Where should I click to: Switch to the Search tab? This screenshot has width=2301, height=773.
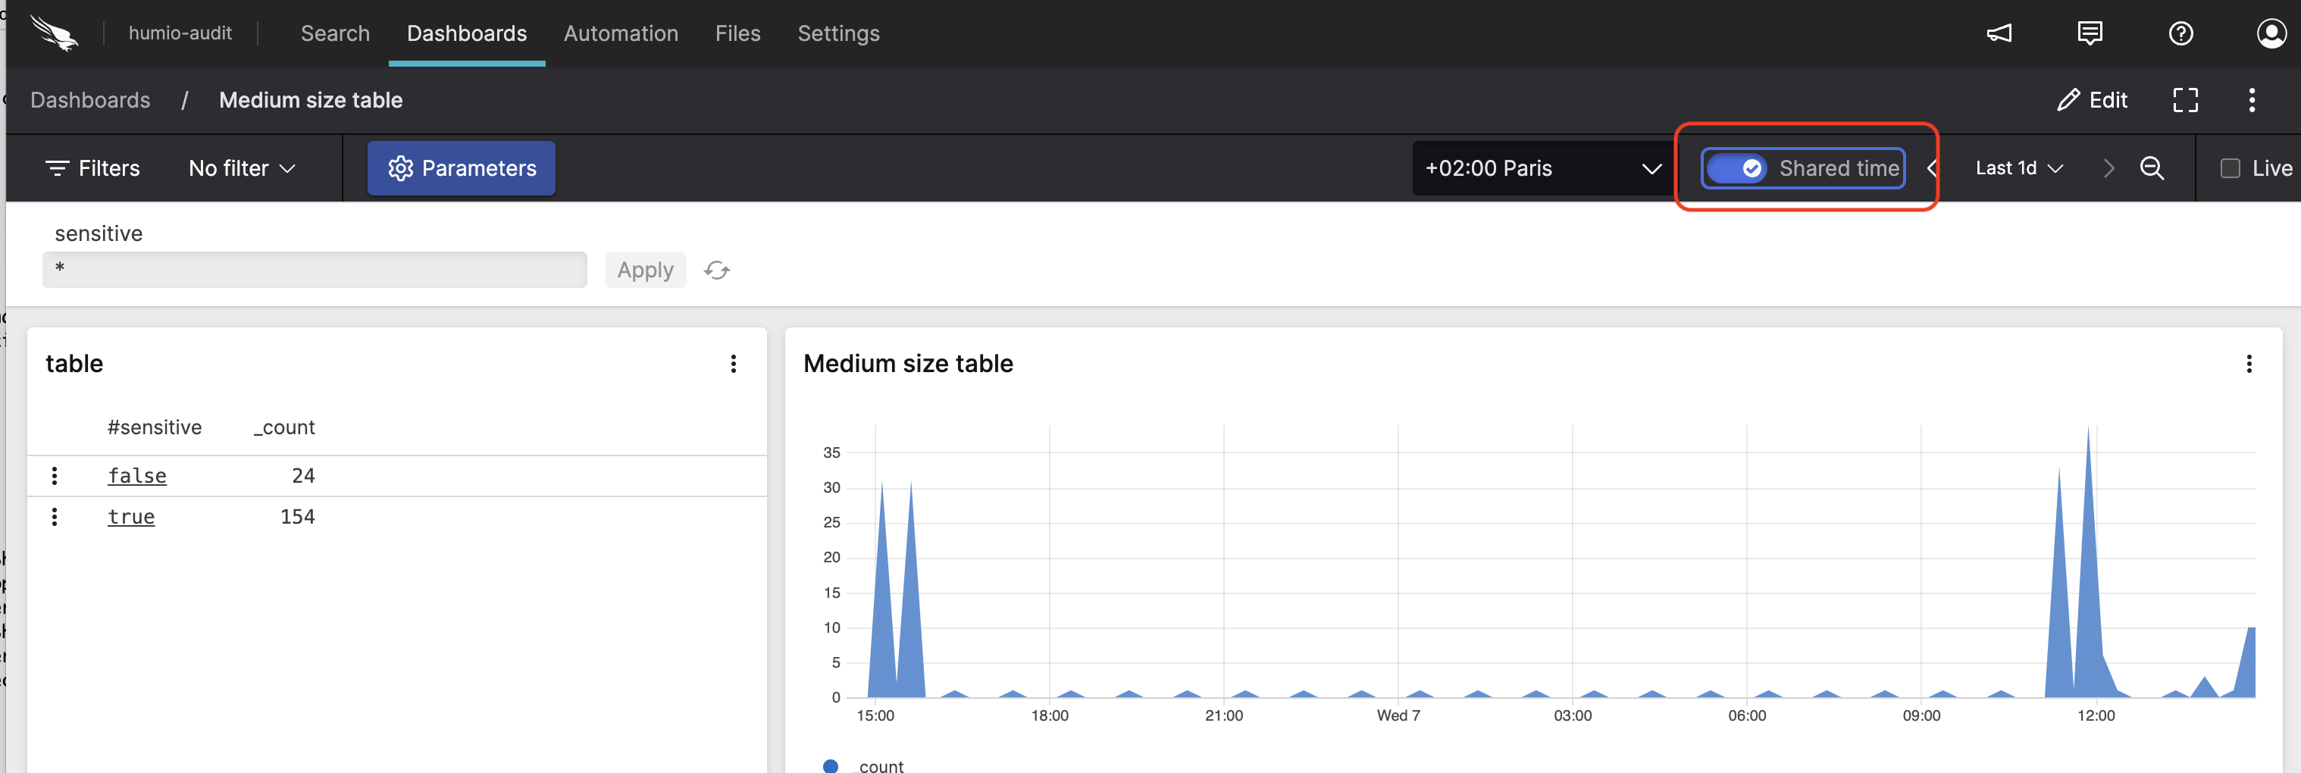pyautogui.click(x=335, y=34)
